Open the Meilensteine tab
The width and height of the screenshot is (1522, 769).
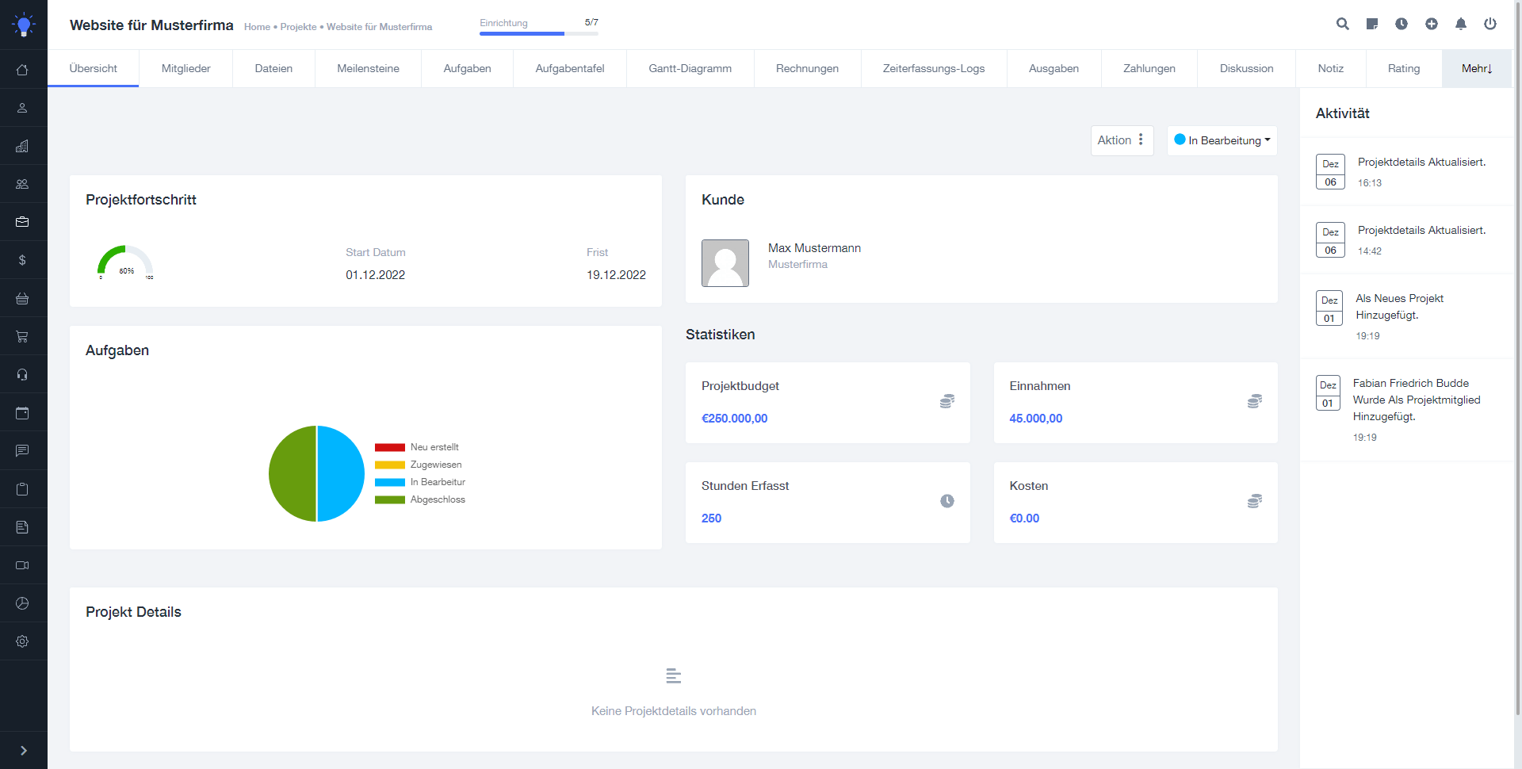pyautogui.click(x=368, y=69)
